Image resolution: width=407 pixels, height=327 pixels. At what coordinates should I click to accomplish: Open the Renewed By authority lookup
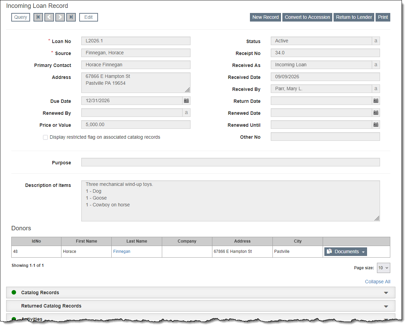pos(186,113)
